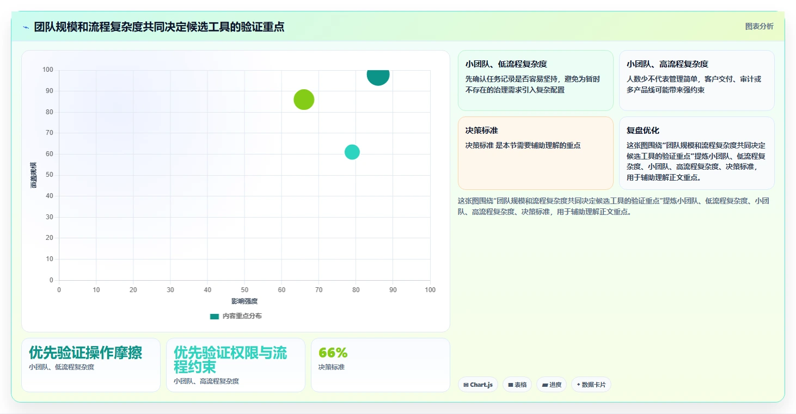The height and width of the screenshot is (414, 796).
Task: Click the y-axis tick label 100
Action: click(x=48, y=70)
